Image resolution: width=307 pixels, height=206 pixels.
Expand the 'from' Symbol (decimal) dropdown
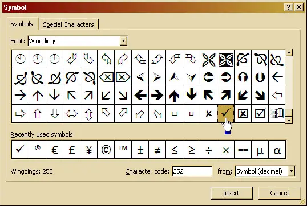[x=291, y=171]
